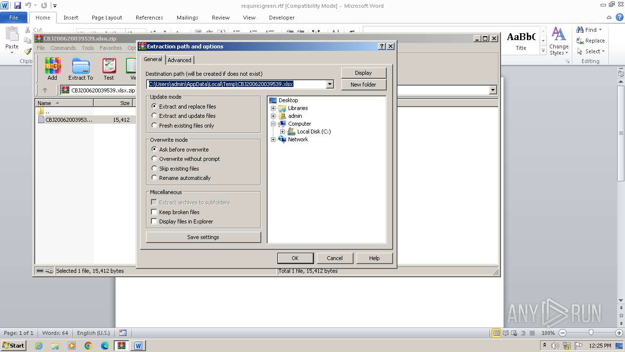Click the Replace icon in Editing group
Screen dimensions: 625x352
580,41
